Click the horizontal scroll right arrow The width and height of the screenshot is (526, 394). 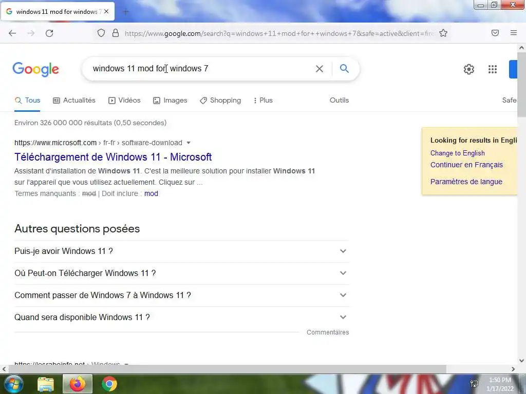pyautogui.click(x=513, y=369)
